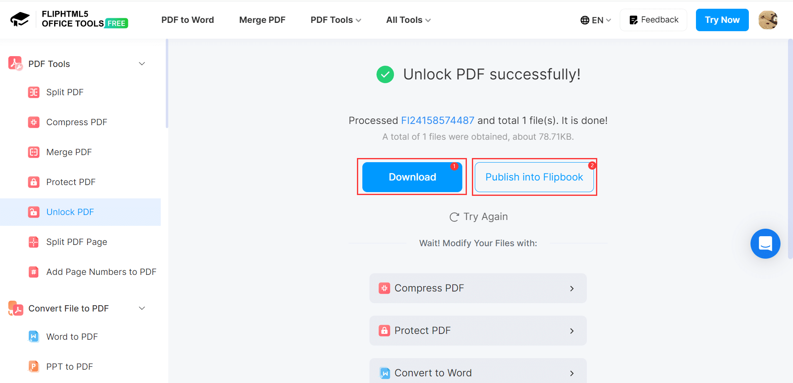793x383 pixels.
Task: Click the arrow on Convert to Word card
Action: [x=572, y=373]
